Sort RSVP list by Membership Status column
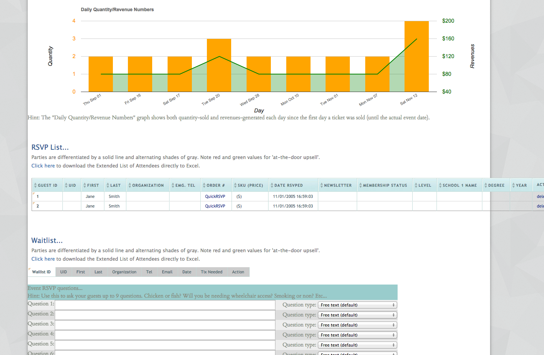The image size is (544, 355). (x=384, y=185)
